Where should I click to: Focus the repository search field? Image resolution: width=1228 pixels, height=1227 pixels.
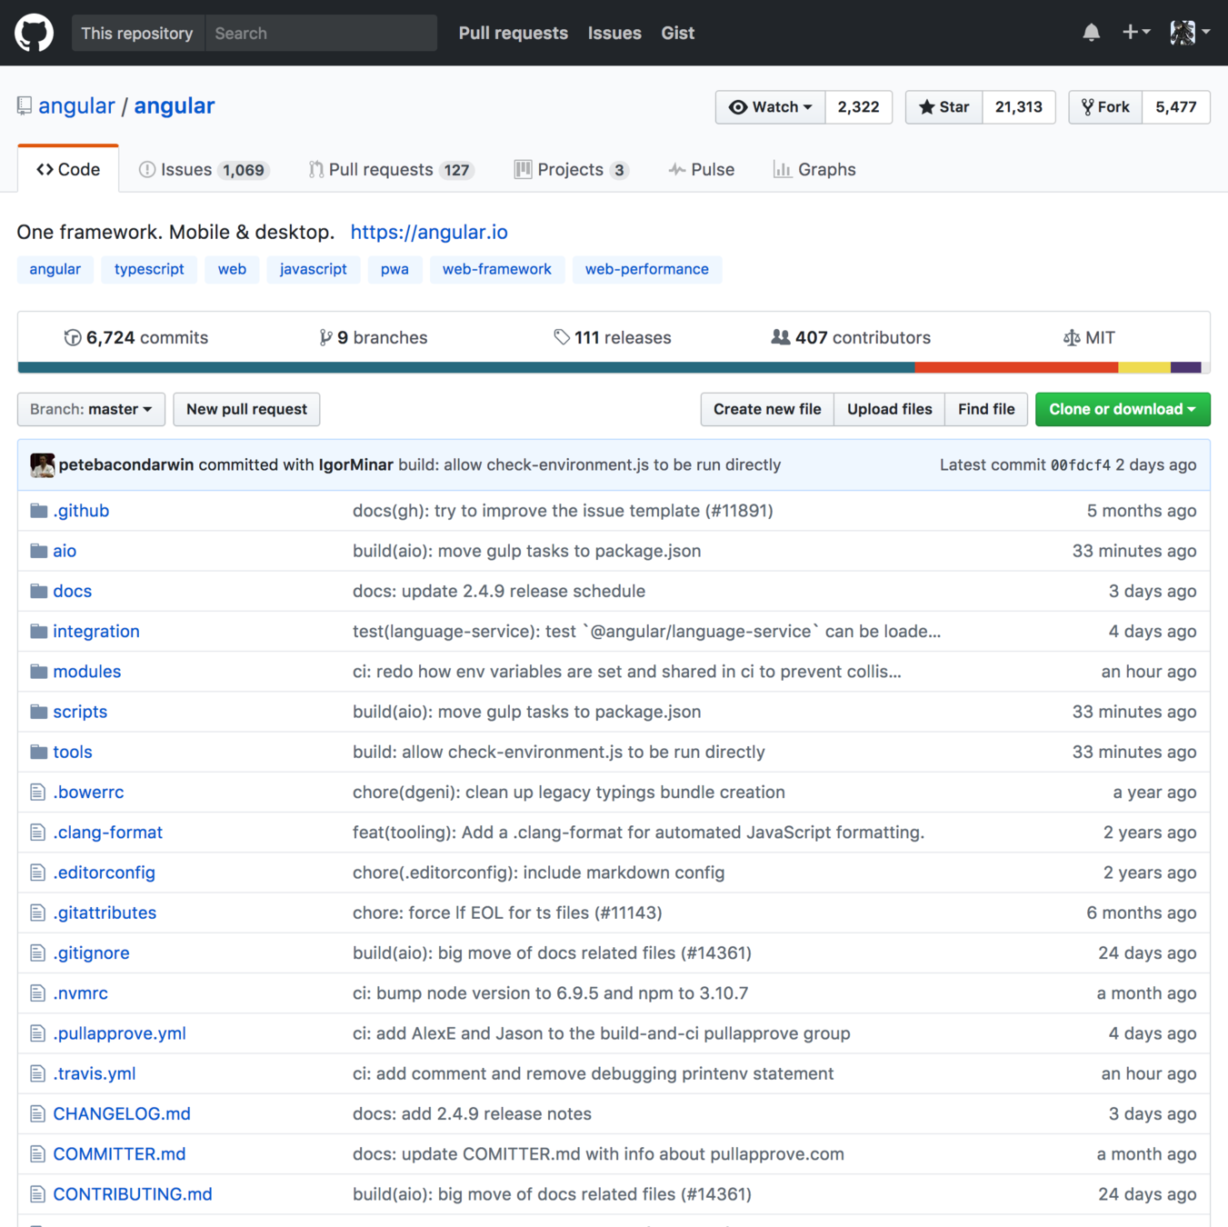click(321, 33)
